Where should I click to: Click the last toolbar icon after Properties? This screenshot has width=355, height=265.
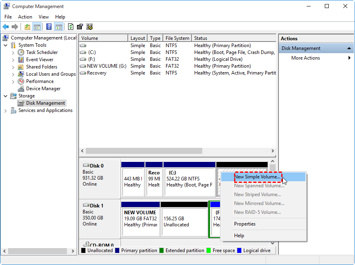pos(89,27)
